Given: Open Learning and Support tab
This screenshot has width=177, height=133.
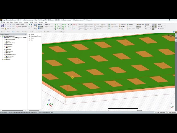Looking at the screenshot, I should coord(59,32).
